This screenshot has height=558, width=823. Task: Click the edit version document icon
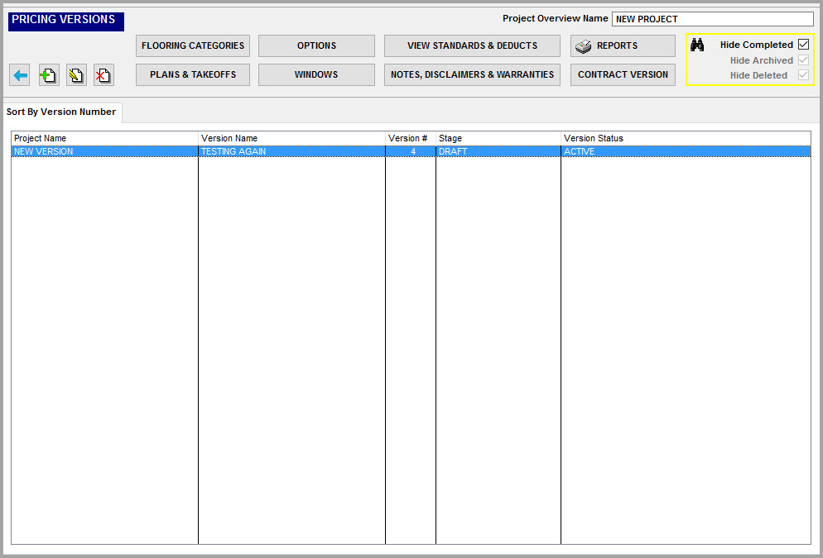[x=77, y=75]
